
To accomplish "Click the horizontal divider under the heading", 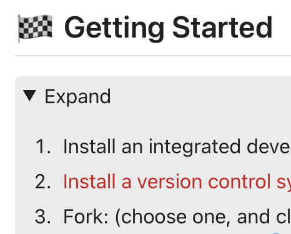I will tap(153, 56).
